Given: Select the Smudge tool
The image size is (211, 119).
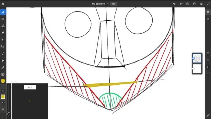Looking at the screenshot, I should pyautogui.click(x=3, y=40).
